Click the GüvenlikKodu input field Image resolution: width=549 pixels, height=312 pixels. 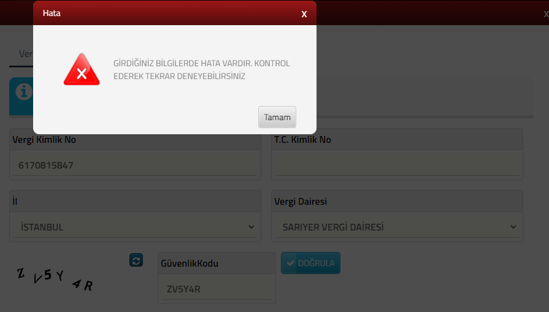point(217,289)
